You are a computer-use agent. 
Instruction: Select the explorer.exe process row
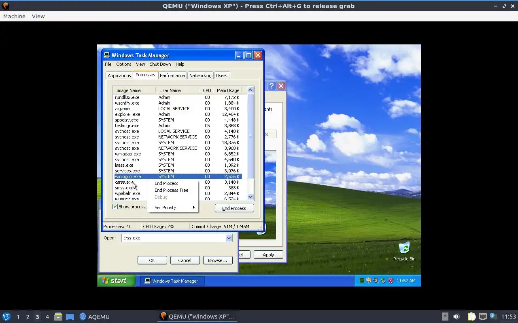point(178,114)
